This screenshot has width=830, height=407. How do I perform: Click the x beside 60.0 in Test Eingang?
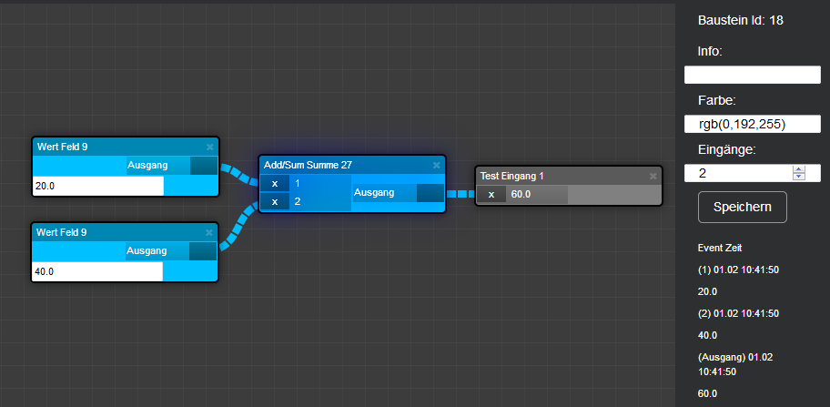[x=491, y=195]
